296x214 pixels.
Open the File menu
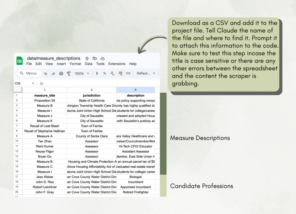(29, 64)
